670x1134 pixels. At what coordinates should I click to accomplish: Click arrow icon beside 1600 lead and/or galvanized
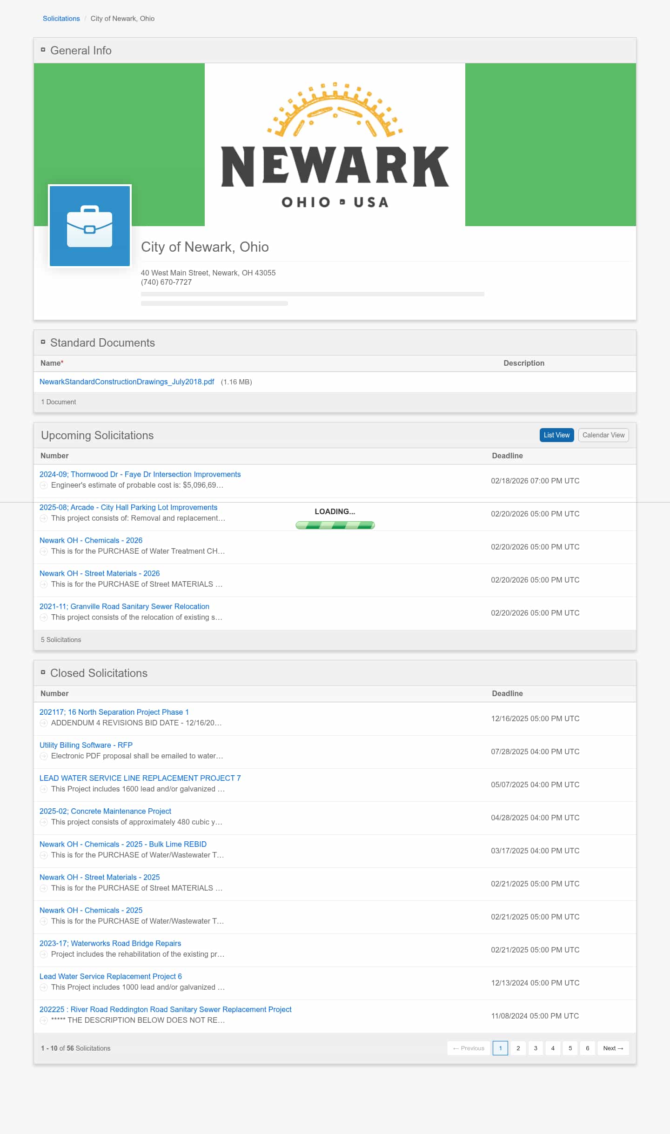(44, 789)
